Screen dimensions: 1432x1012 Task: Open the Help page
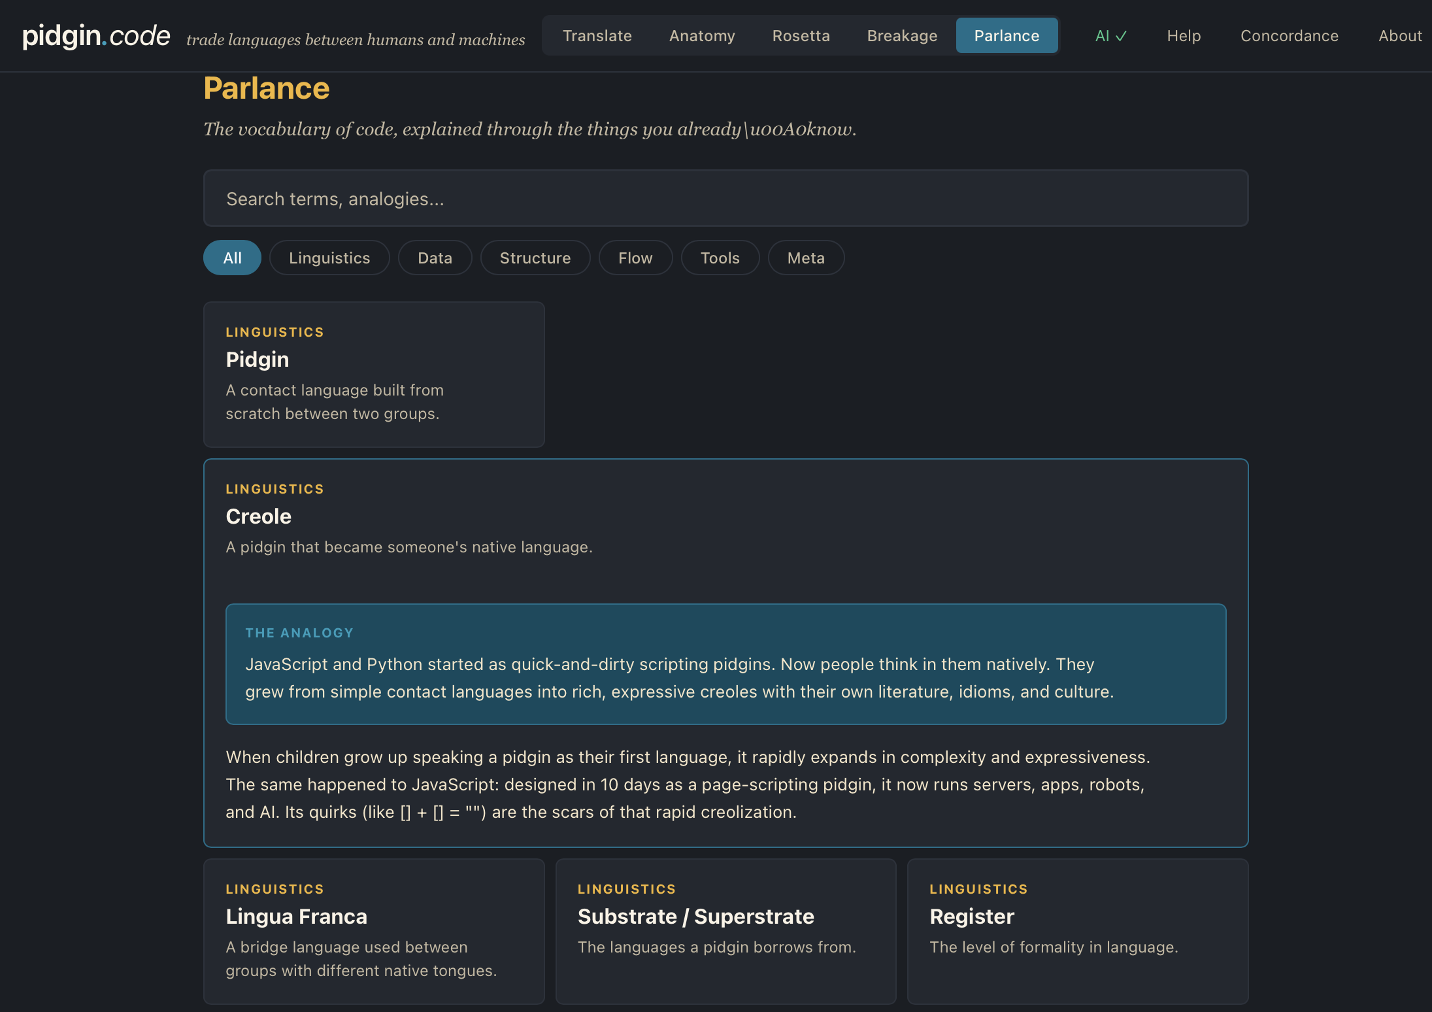click(x=1184, y=36)
